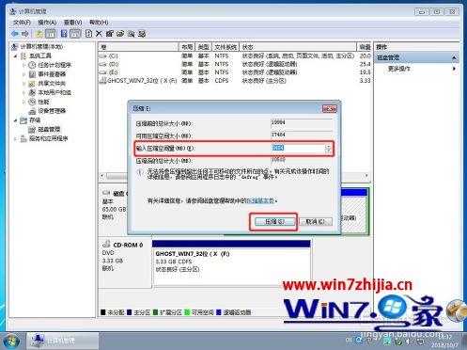467x350 pixels.
Task: Open the 查看(V) menu
Action: (73, 23)
